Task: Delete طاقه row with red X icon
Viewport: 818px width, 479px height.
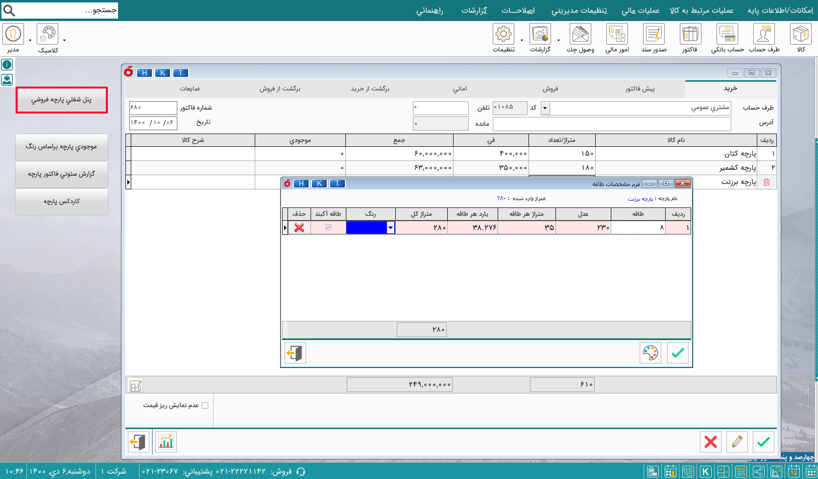Action: 299,228
